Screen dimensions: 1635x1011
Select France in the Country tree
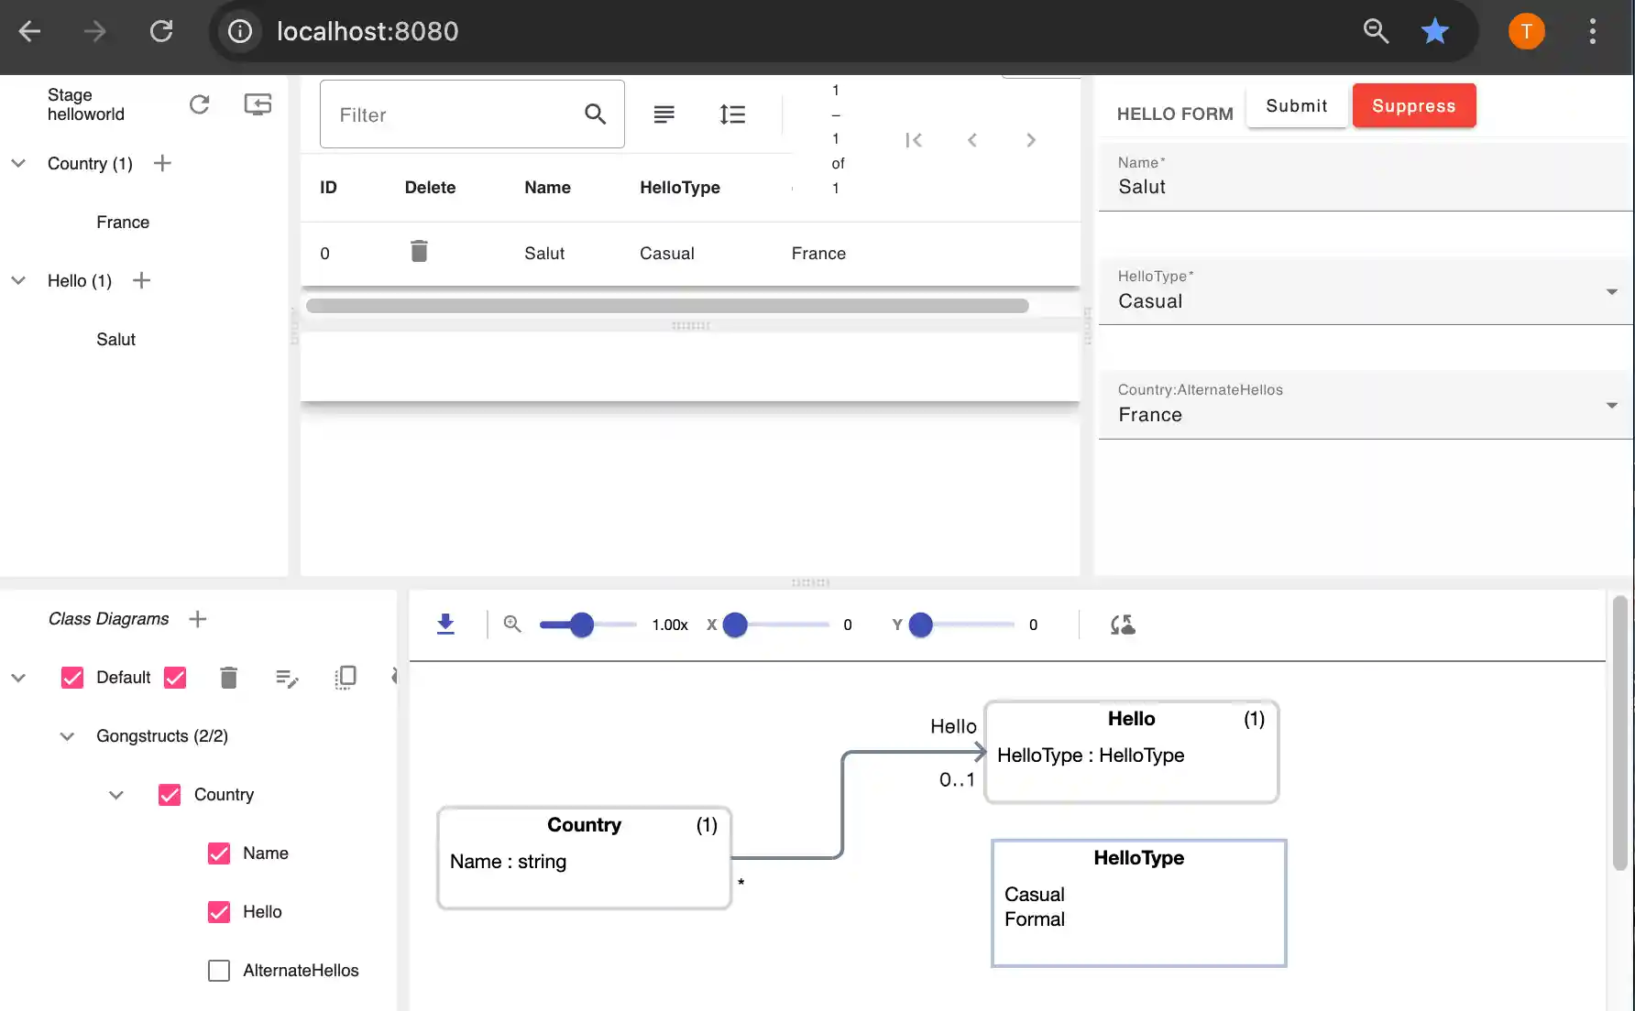coord(123,223)
